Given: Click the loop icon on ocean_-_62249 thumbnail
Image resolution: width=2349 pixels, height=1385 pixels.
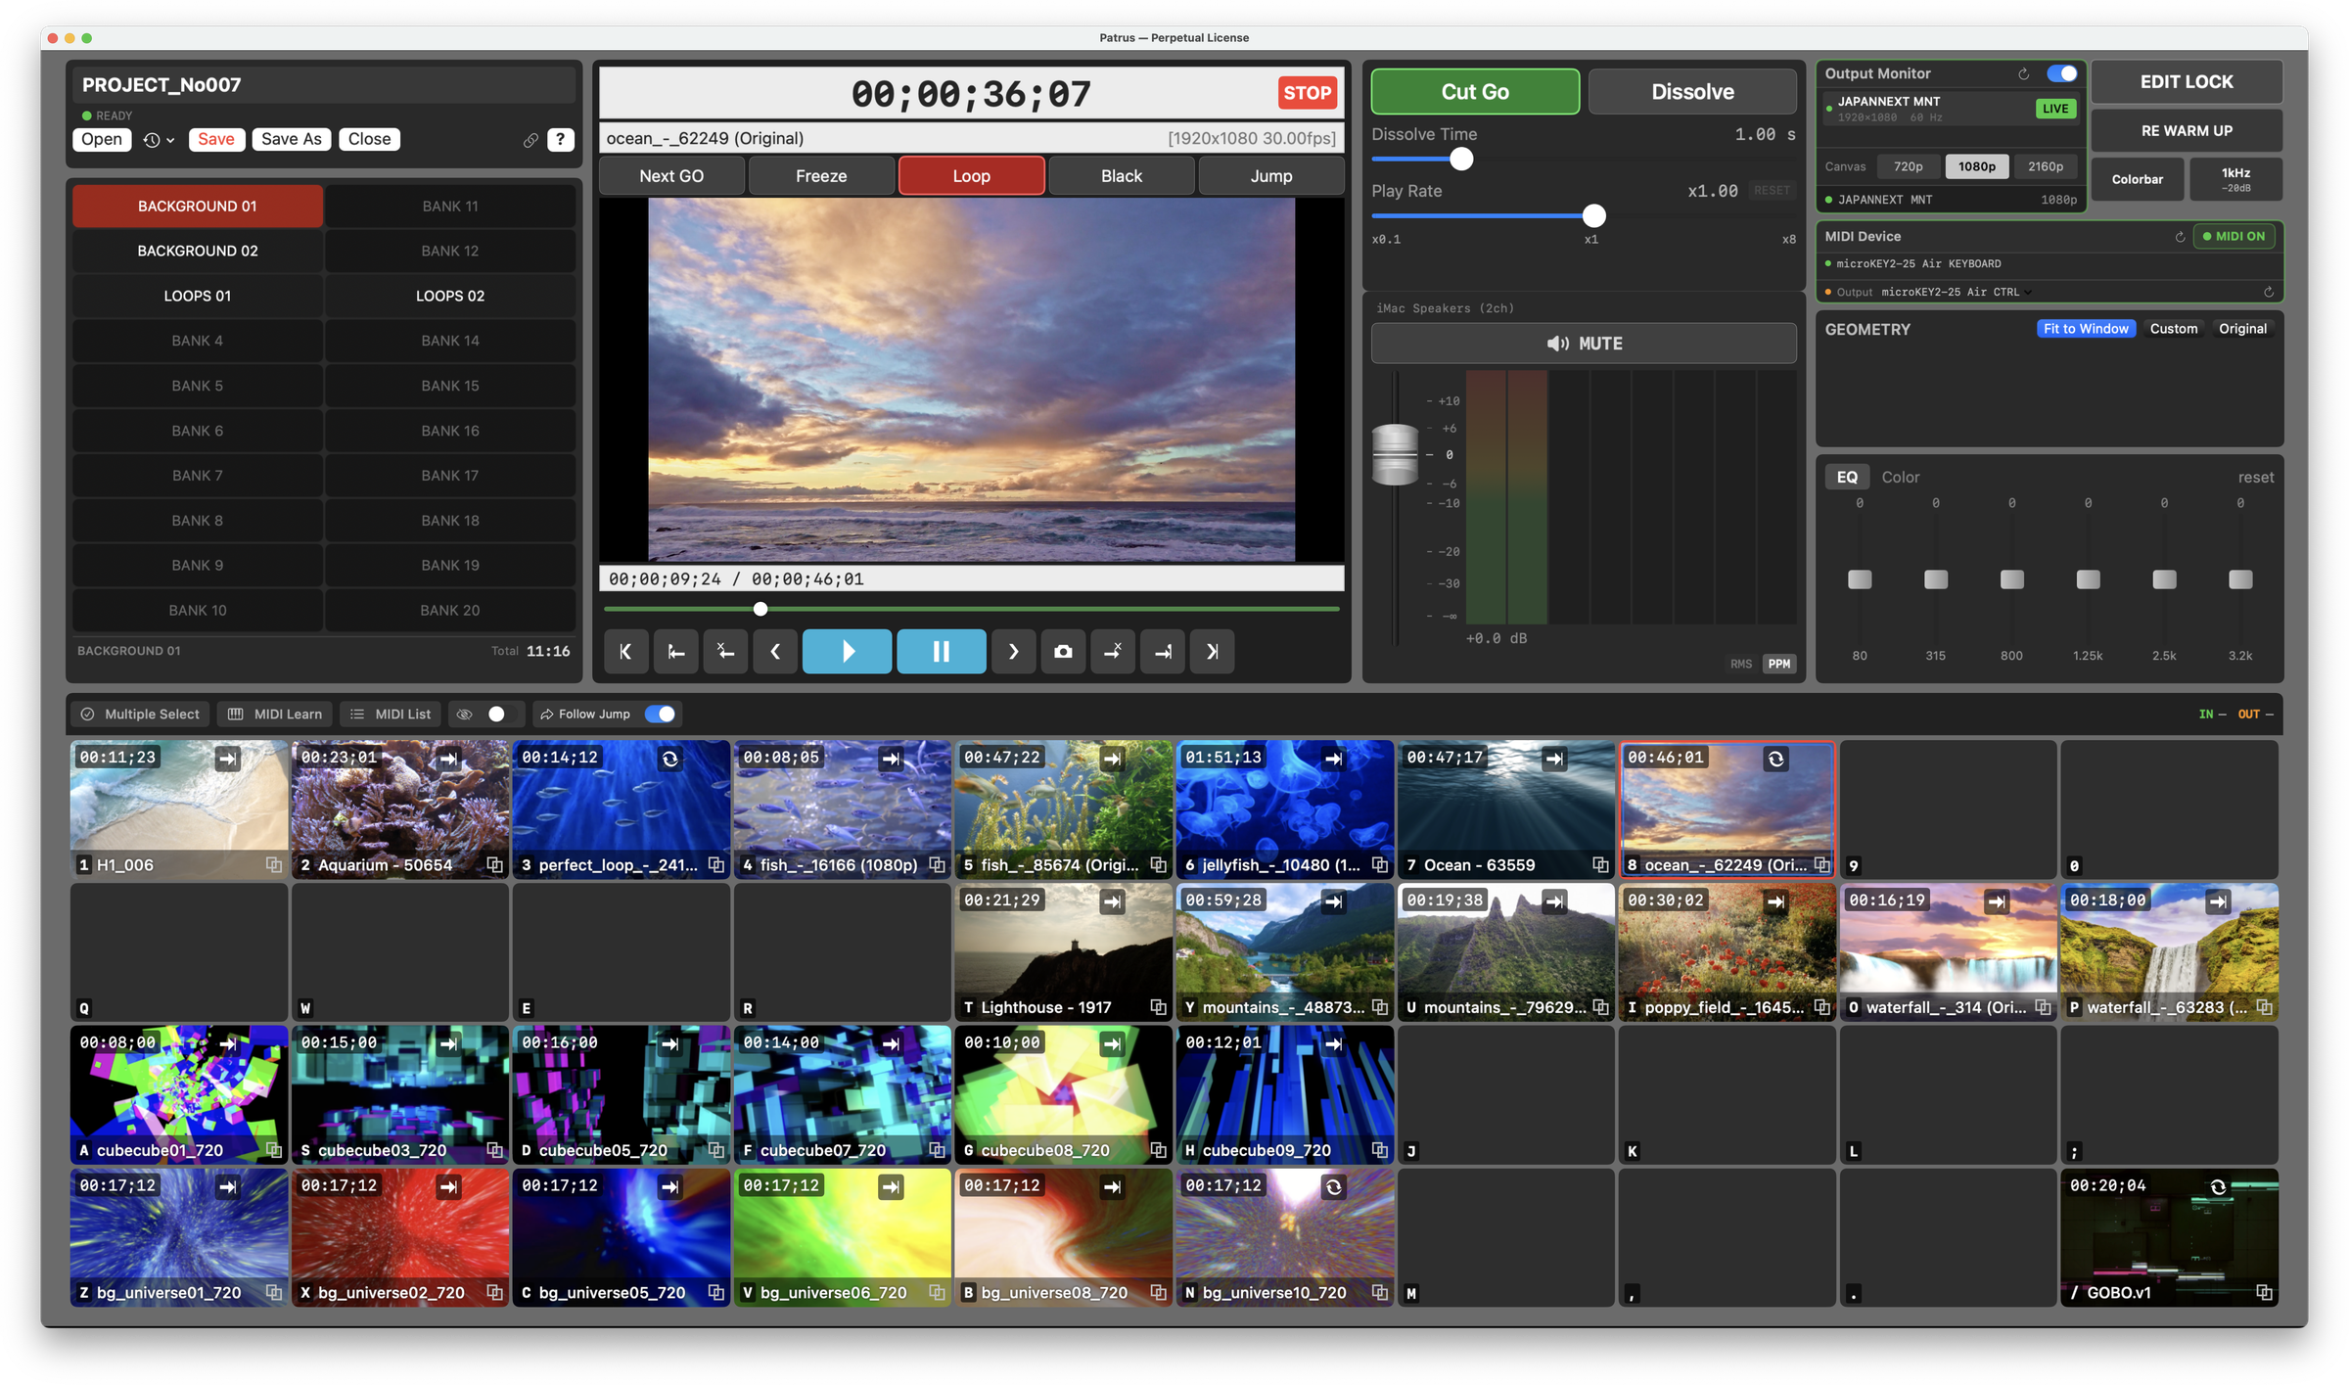Looking at the screenshot, I should [1775, 759].
